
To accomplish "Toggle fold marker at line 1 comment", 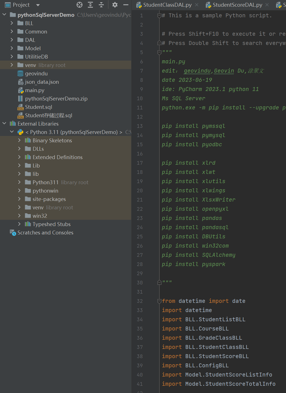I will click(159, 16).
